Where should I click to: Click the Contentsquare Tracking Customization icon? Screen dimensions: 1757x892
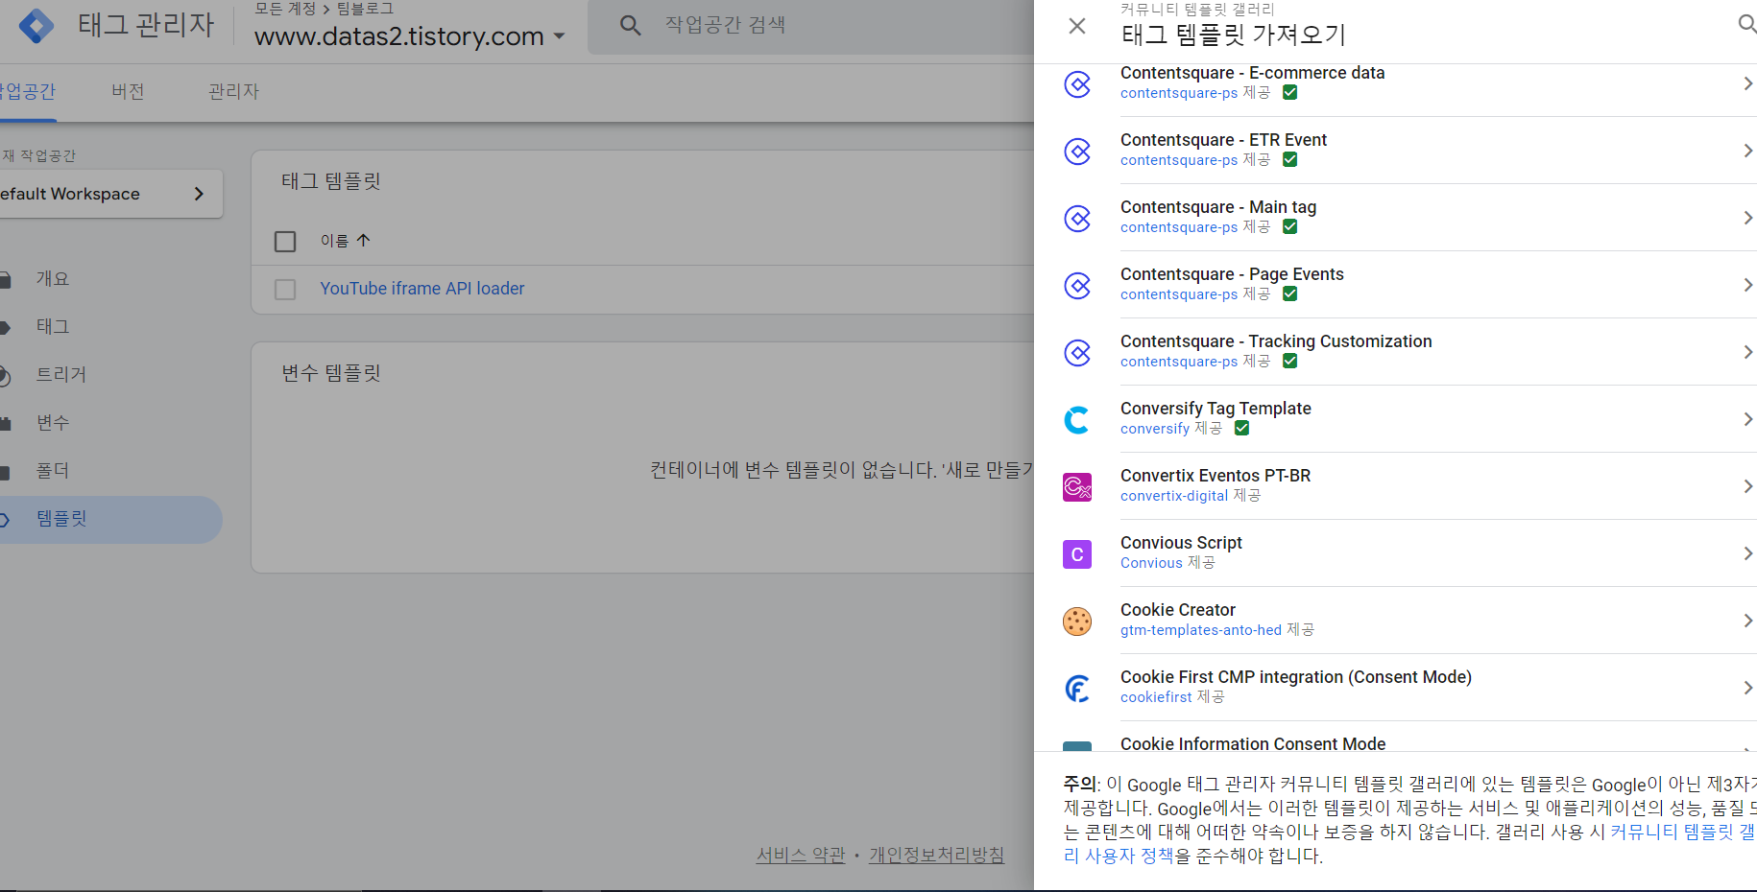pyautogui.click(x=1077, y=353)
